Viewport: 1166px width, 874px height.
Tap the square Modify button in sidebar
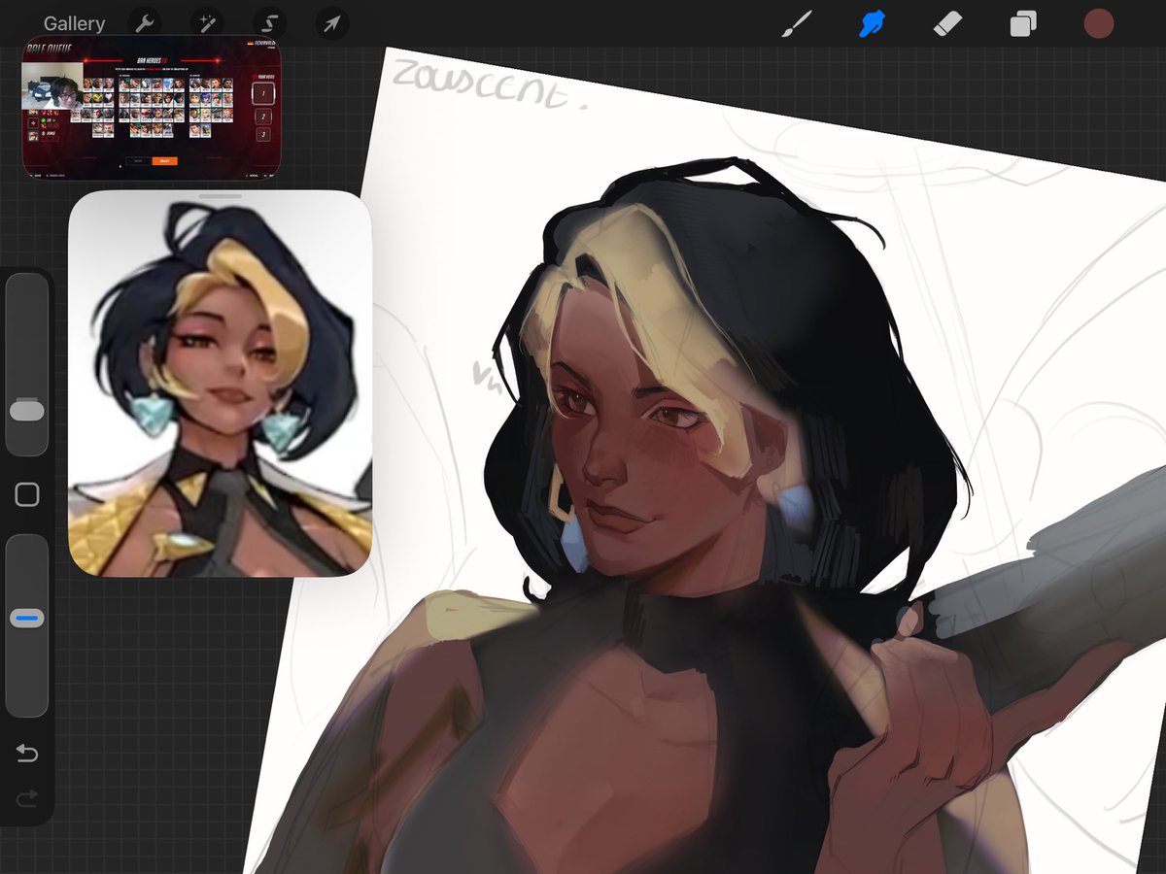tap(27, 495)
